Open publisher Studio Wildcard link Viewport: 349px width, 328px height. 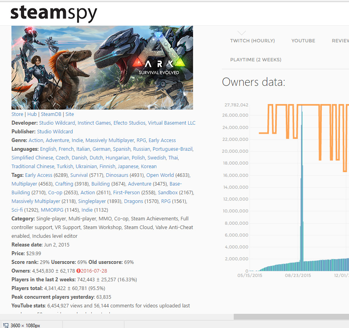point(55,132)
